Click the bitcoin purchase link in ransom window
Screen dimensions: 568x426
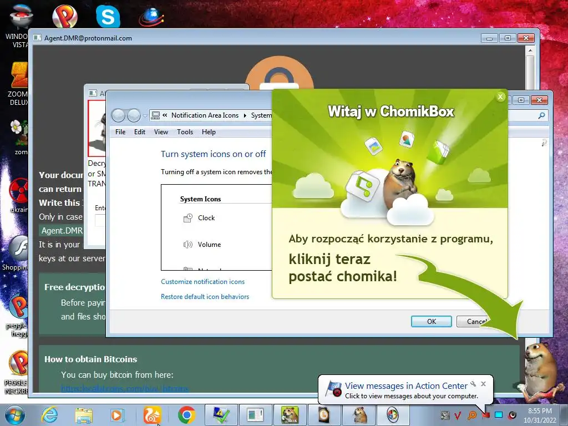coord(125,389)
